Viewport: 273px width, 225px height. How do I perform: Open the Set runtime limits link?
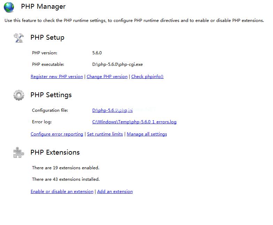pos(105,134)
